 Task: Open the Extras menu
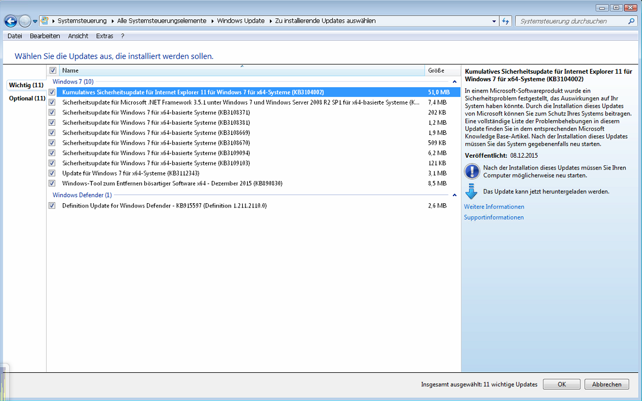pos(105,36)
